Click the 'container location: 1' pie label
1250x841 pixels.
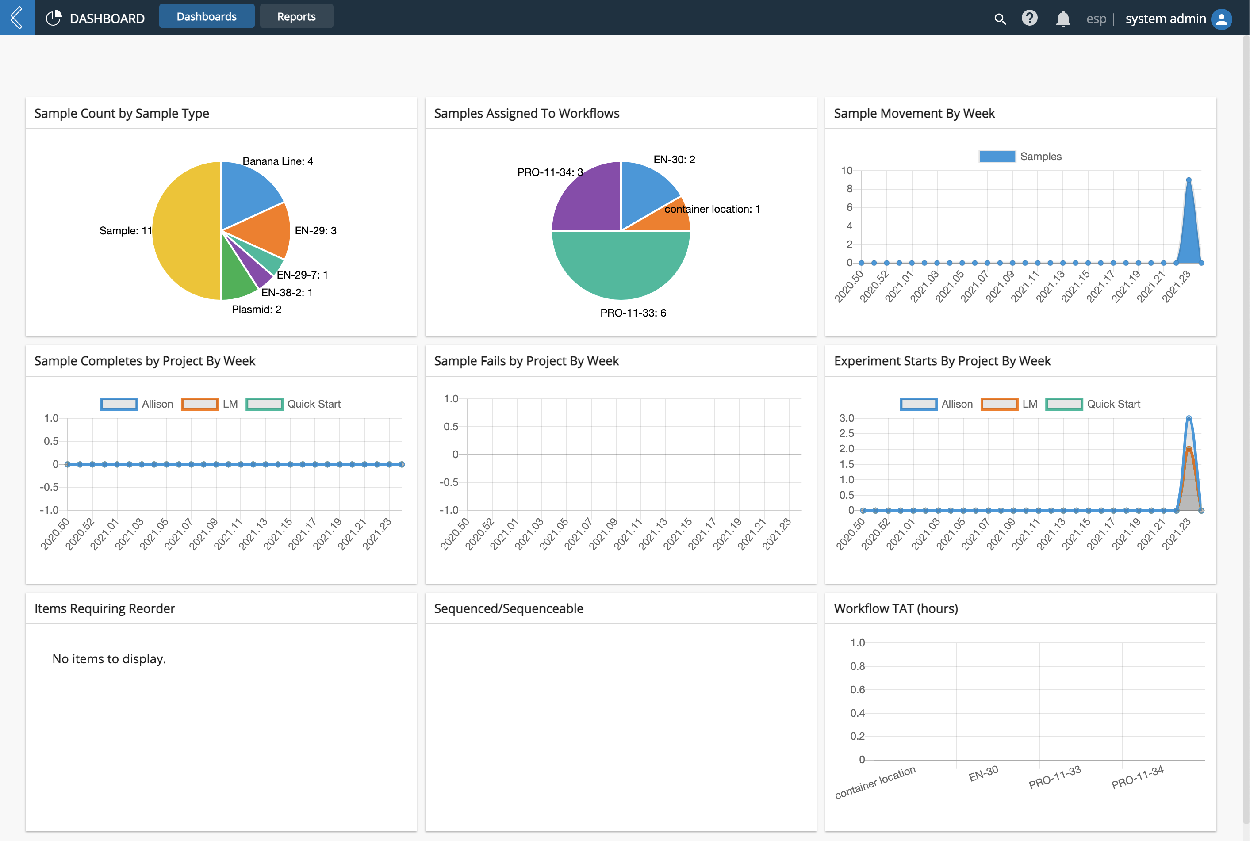pos(712,209)
